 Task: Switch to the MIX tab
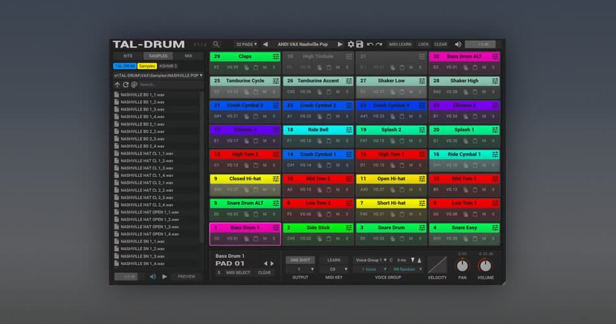(189, 56)
